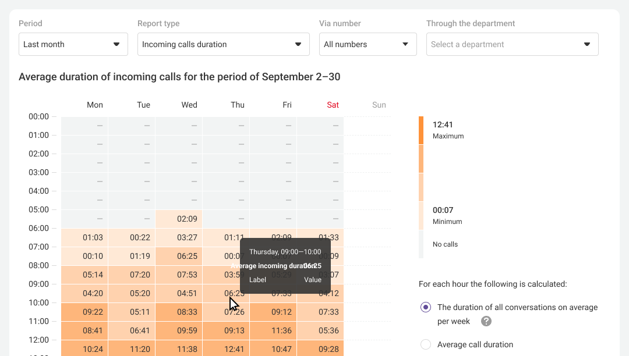
Task: Open the Via number dropdown
Action: pos(368,44)
